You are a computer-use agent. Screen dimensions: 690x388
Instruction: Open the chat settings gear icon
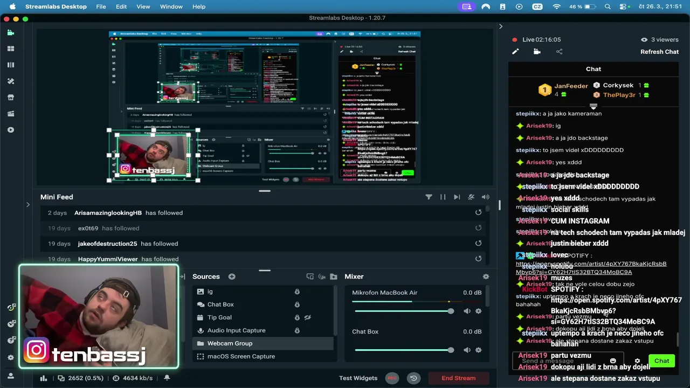click(637, 361)
